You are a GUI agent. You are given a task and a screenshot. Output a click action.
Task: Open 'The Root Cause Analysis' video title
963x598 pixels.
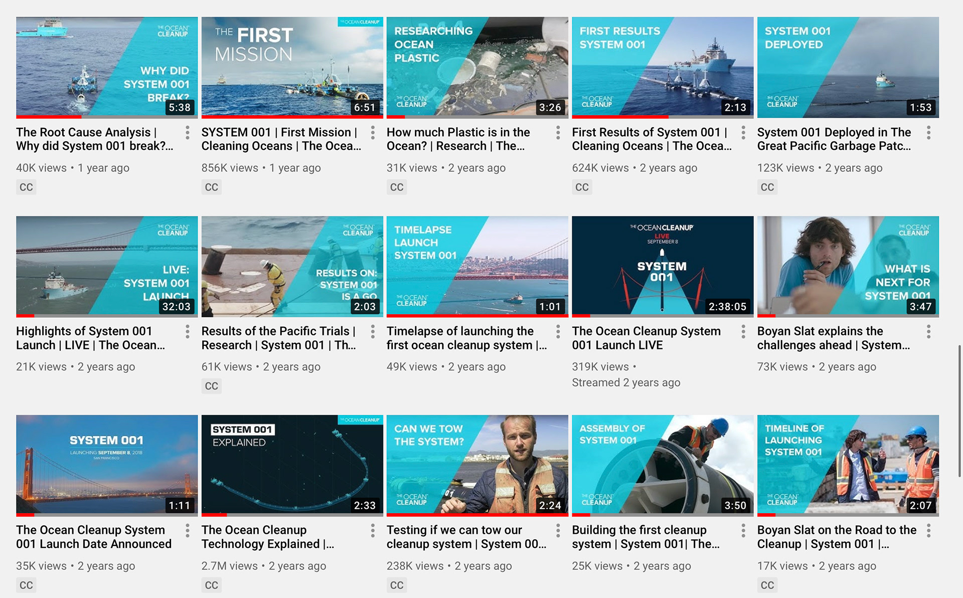pos(95,139)
